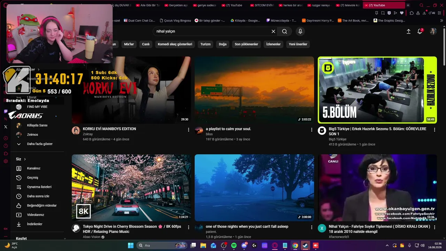Click the Windows taskbar search box
446x251 pixels.
click(162, 245)
